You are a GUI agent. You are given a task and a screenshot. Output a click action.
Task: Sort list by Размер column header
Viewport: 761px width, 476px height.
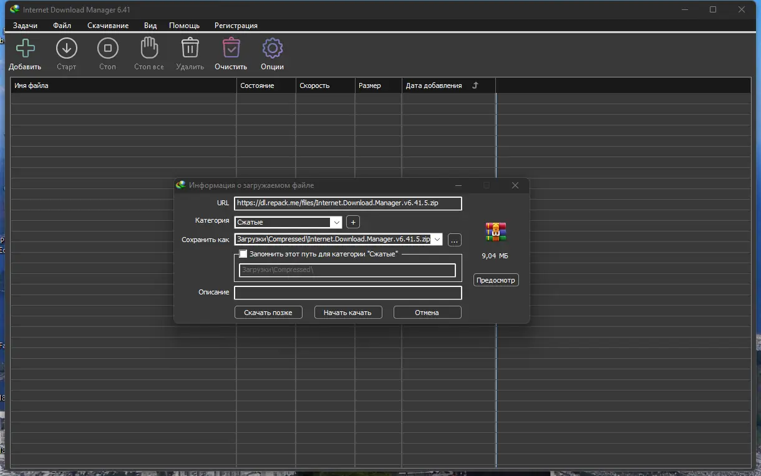(x=379, y=85)
